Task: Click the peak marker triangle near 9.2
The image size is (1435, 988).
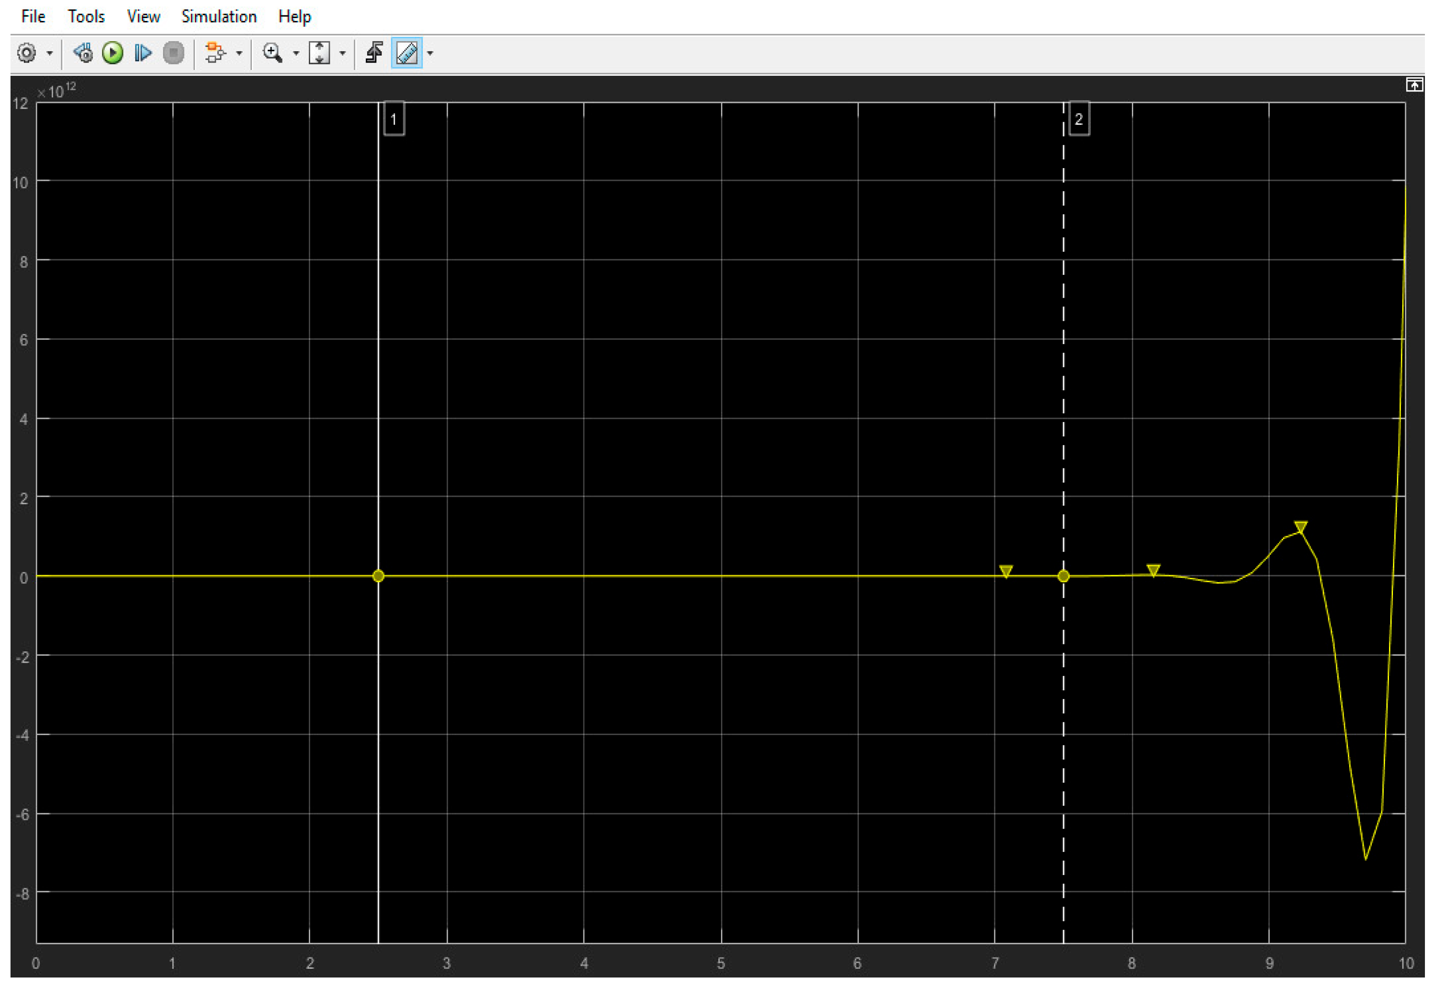Action: pos(1301,528)
